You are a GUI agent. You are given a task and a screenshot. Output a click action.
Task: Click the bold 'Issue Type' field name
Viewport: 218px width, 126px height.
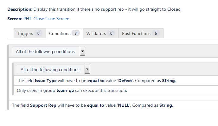pos(46,81)
